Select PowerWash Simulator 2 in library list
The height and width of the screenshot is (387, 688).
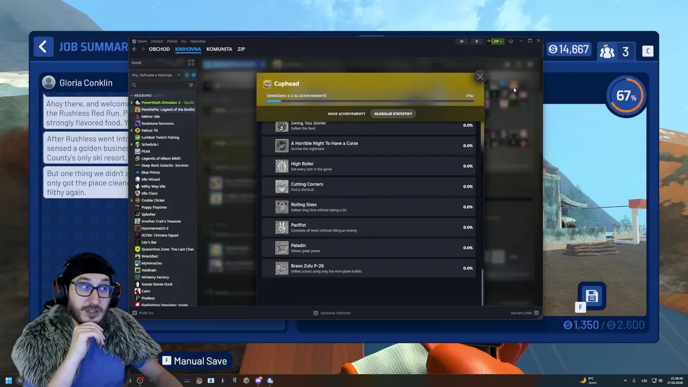[164, 103]
